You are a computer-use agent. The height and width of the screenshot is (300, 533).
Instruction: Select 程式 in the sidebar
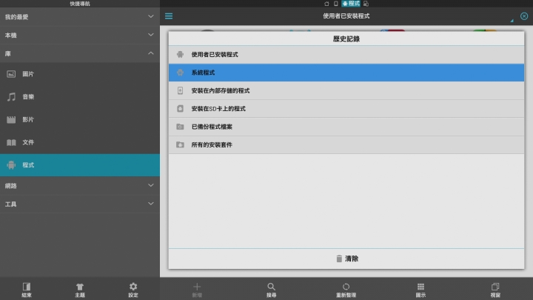click(x=80, y=165)
